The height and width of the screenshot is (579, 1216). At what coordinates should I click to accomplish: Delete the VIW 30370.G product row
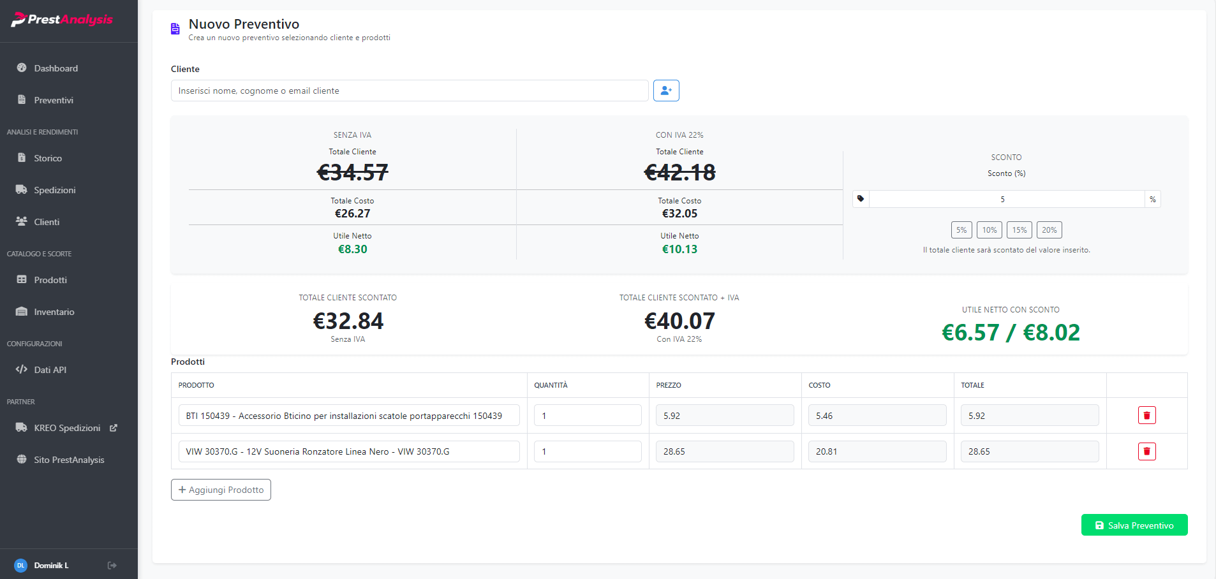(x=1146, y=451)
